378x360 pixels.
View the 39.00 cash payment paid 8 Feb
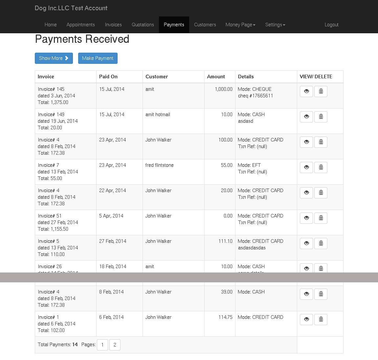[306, 294]
